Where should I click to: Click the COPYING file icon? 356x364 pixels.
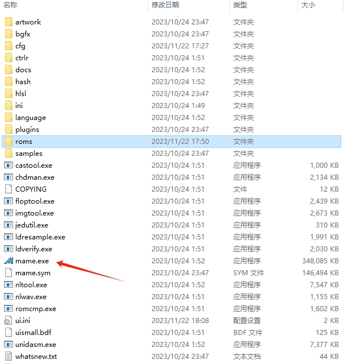(8, 189)
